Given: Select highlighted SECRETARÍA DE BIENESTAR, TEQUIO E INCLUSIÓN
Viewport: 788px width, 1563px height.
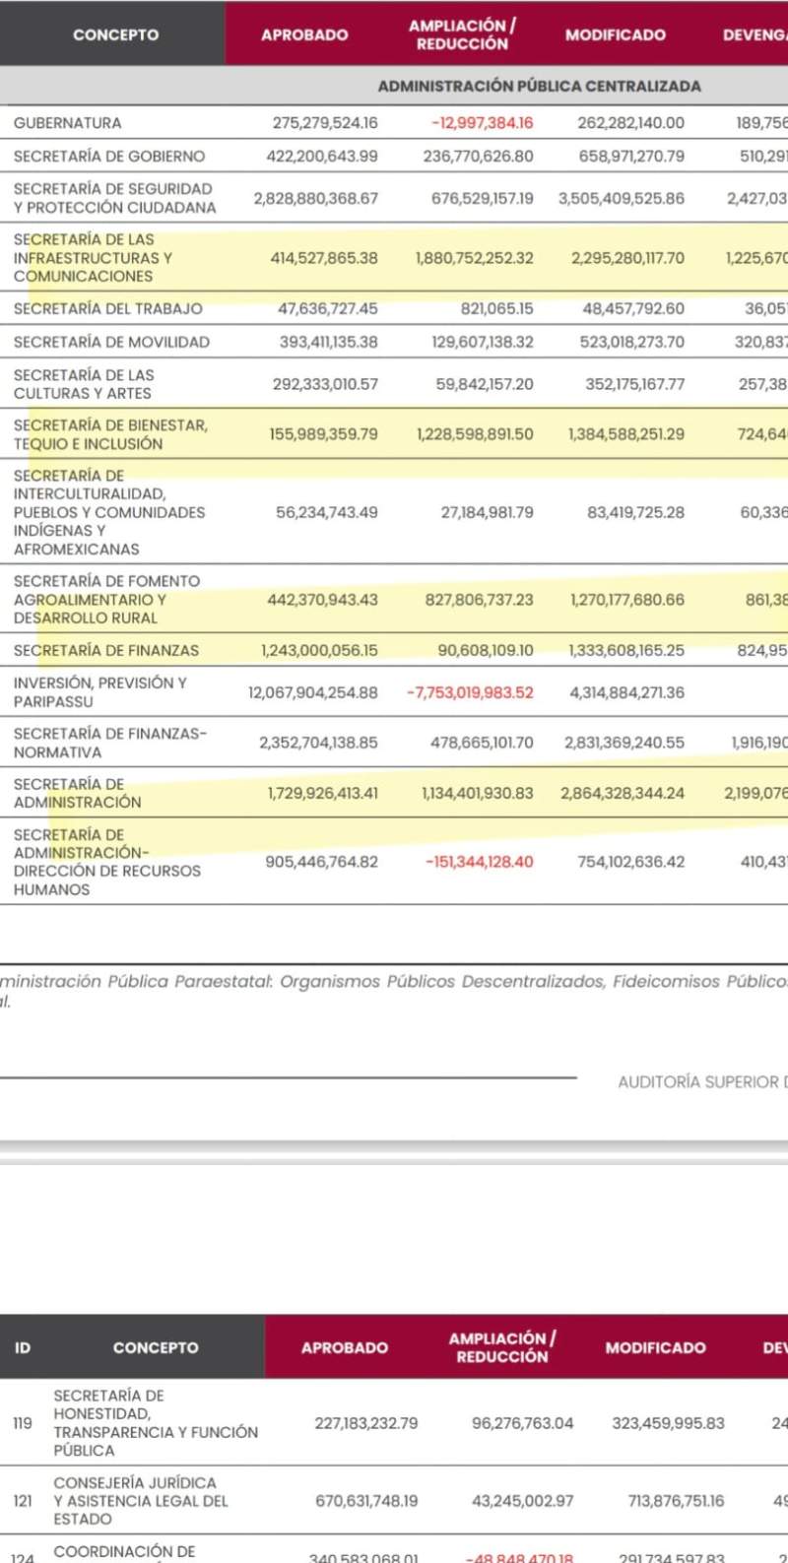Looking at the screenshot, I should point(110,434).
